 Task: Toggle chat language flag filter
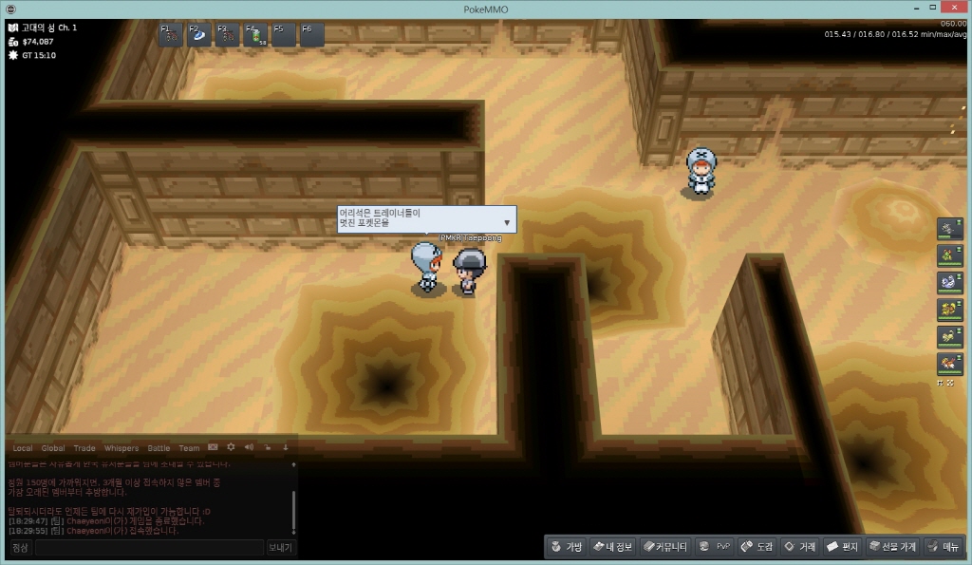[x=213, y=447]
